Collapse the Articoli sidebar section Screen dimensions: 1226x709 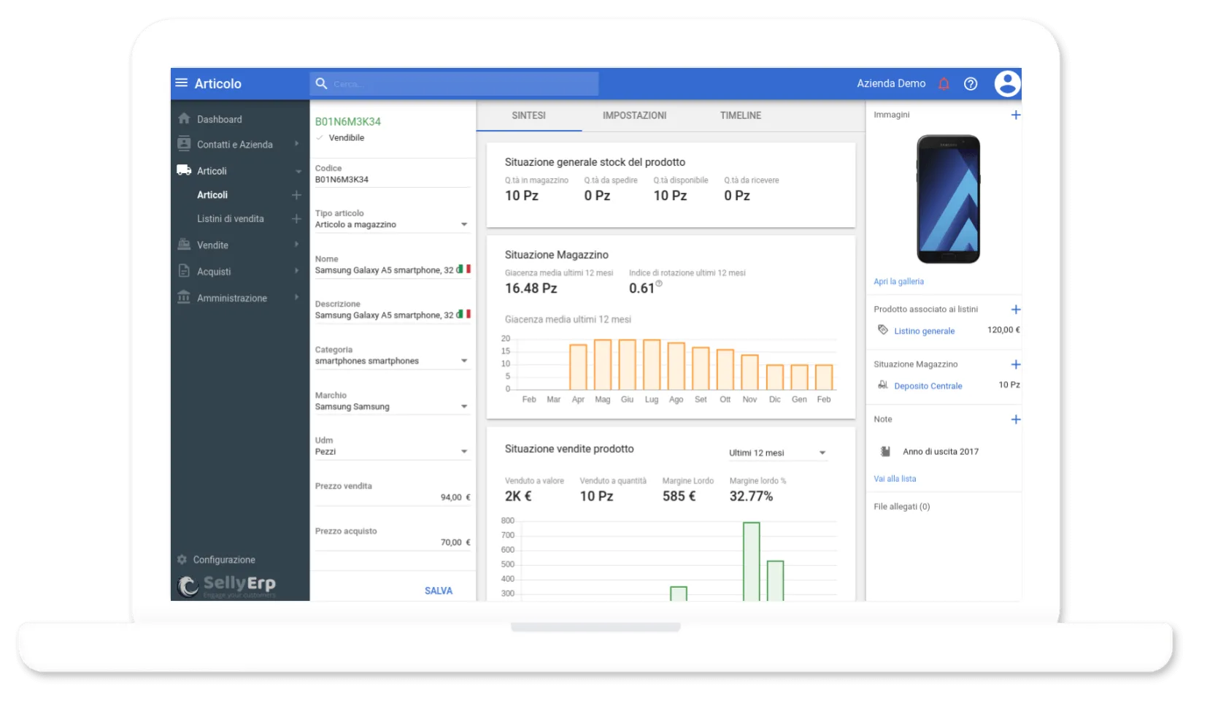(298, 171)
